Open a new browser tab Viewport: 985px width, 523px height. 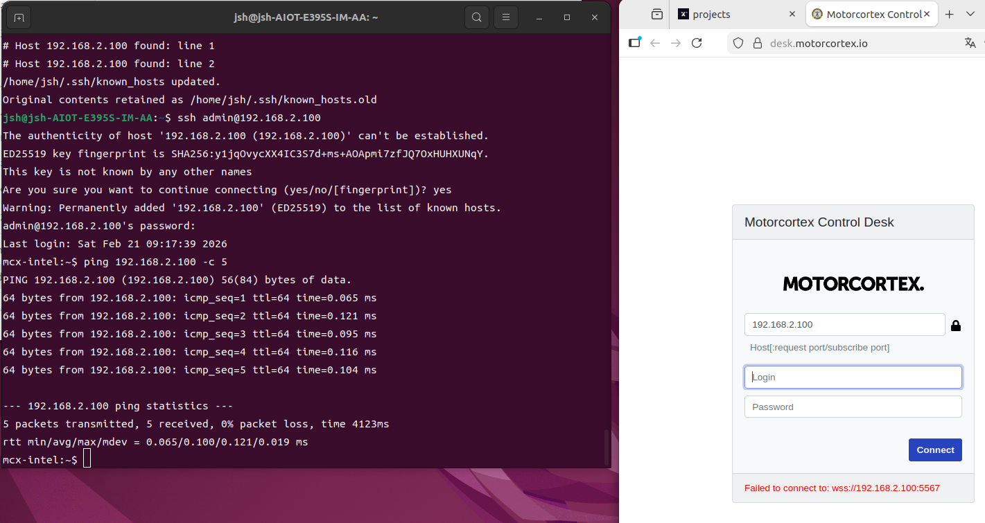coord(950,14)
